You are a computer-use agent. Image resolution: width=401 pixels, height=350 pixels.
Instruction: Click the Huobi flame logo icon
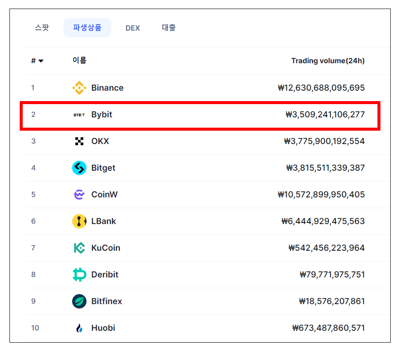[79, 328]
